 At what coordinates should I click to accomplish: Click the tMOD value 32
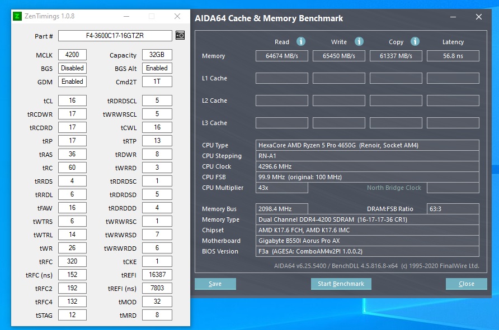[157, 302]
